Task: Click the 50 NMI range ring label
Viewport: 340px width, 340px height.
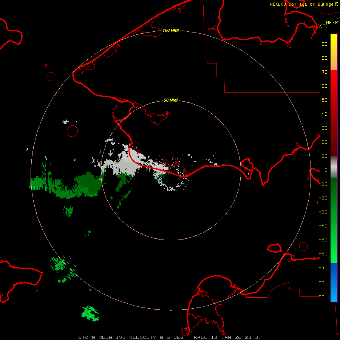Action: tap(171, 100)
